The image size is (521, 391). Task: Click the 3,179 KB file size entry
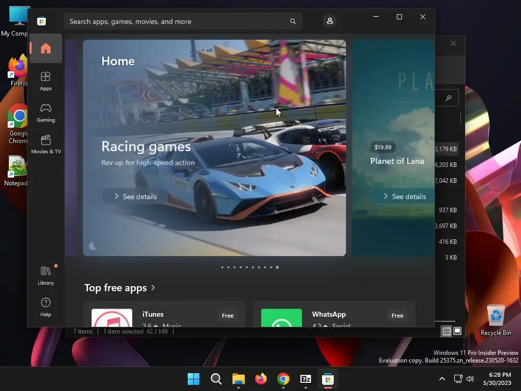tap(446, 149)
